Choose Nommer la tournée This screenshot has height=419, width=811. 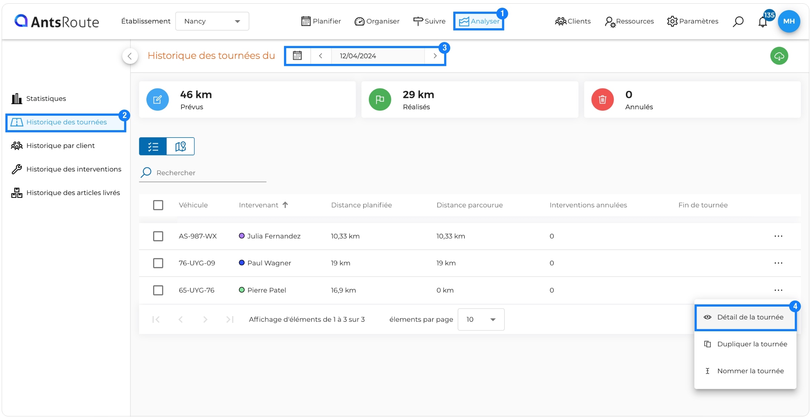point(745,371)
